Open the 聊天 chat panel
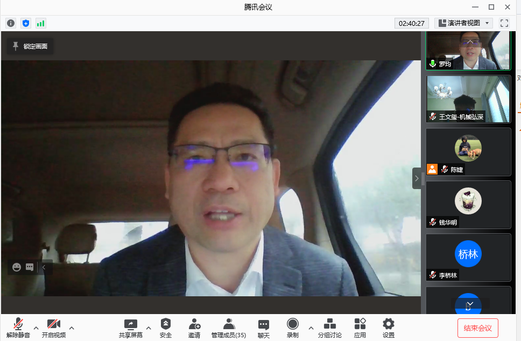 263,328
